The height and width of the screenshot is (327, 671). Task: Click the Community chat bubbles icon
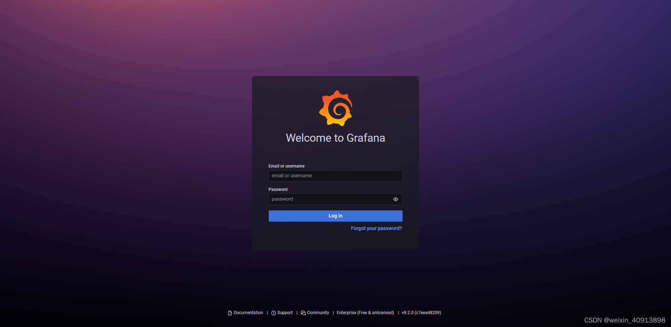tap(303, 313)
